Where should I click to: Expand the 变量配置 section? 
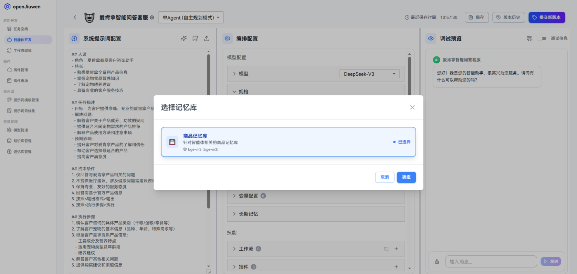[x=234, y=196]
